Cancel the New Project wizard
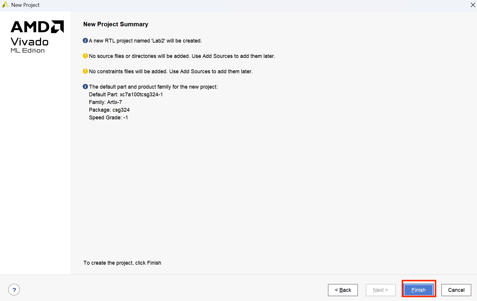 point(456,290)
